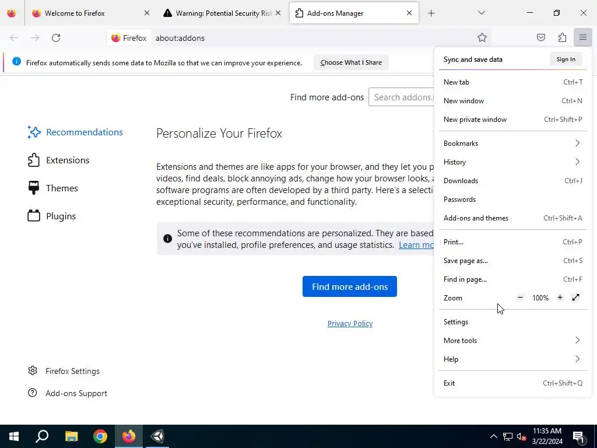Click the Find more add-ons blue button
This screenshot has width=597, height=448.
point(350,286)
